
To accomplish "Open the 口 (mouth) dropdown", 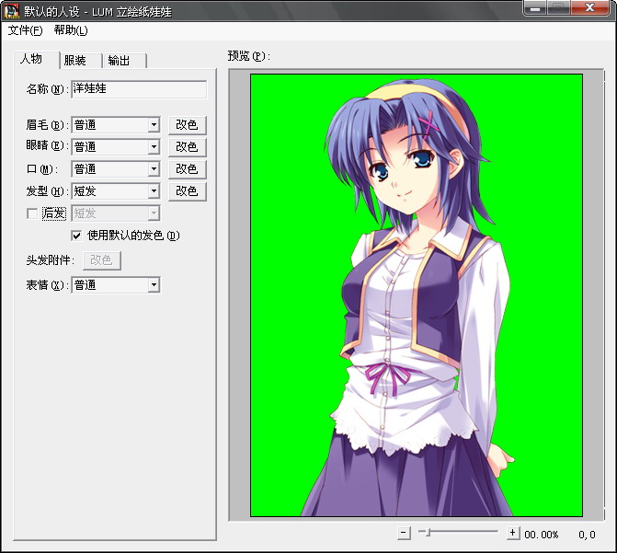I will click(x=154, y=169).
